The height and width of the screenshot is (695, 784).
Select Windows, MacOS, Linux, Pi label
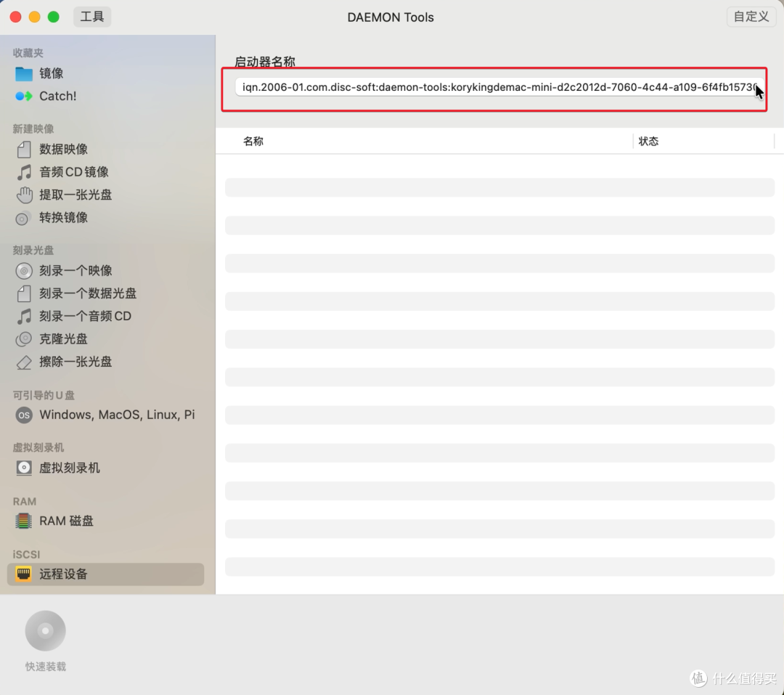(x=117, y=415)
